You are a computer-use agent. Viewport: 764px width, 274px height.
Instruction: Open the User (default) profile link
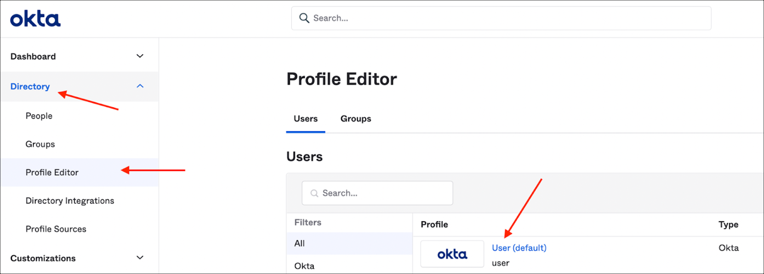[x=519, y=248]
